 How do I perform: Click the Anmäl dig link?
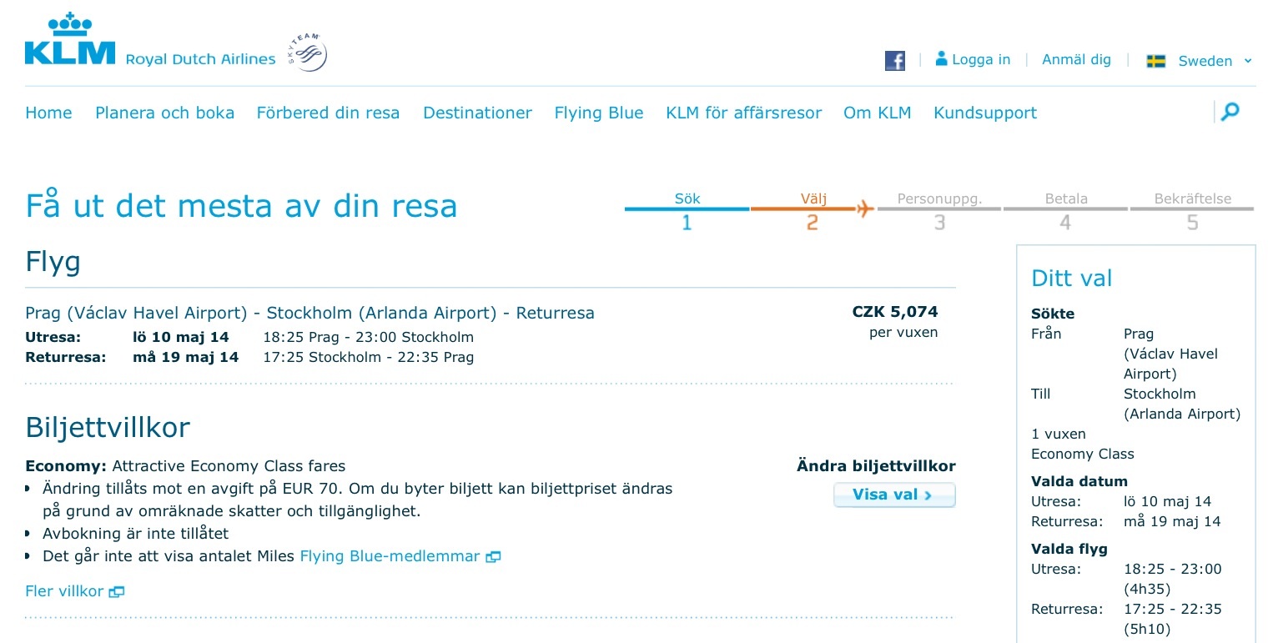[x=1076, y=59]
